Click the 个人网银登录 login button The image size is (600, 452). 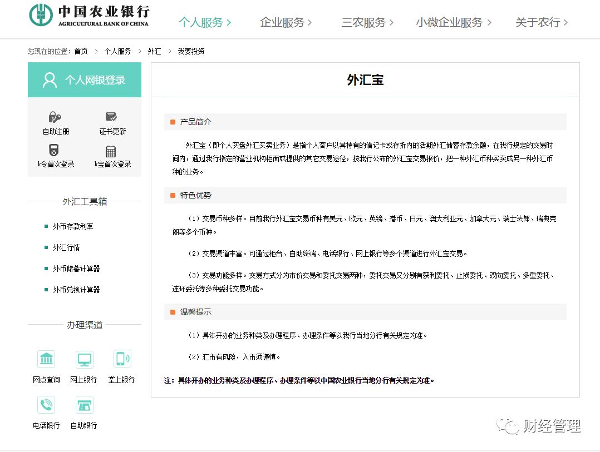[x=85, y=80]
